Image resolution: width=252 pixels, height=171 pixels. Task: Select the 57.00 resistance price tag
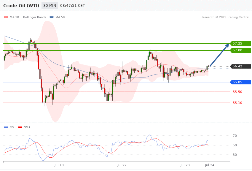240,50
